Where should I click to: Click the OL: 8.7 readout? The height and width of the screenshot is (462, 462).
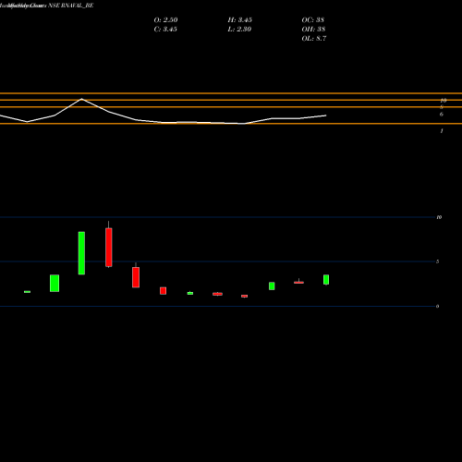[x=314, y=38]
